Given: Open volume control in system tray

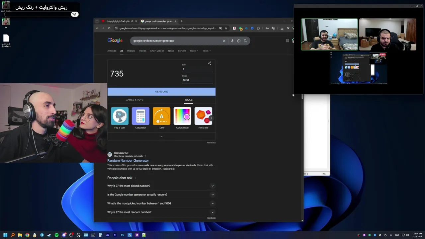Looking at the screenshot, I should tap(407, 235).
